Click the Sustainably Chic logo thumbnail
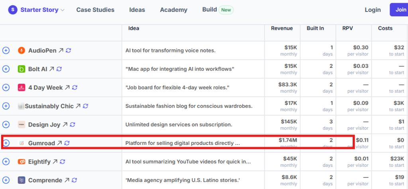The image size is (408, 189). [x=22, y=106]
